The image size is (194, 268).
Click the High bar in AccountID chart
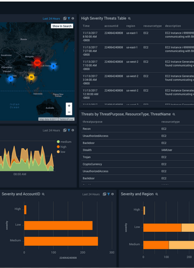25,210
